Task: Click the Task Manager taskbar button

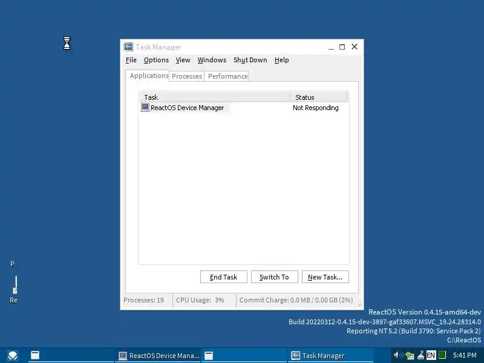Action: [330, 356]
